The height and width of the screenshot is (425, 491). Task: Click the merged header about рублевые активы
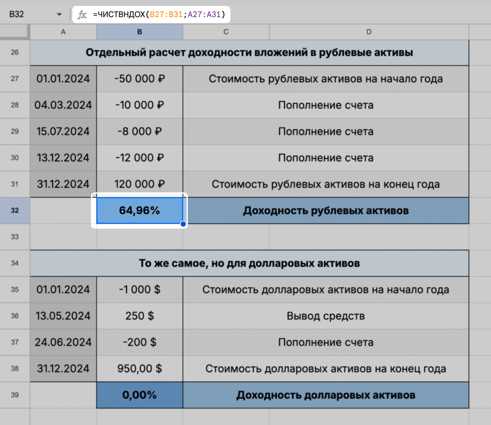(x=249, y=52)
